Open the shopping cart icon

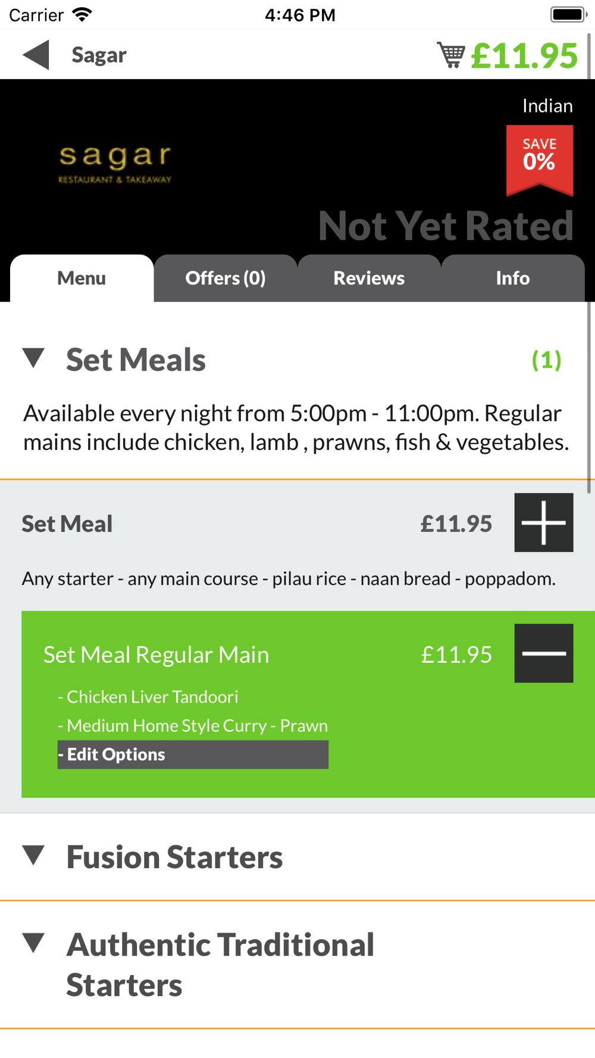451,55
